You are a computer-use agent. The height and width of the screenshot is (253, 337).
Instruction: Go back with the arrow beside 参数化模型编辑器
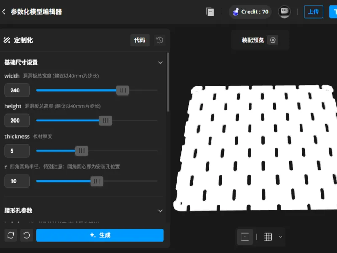click(4, 12)
